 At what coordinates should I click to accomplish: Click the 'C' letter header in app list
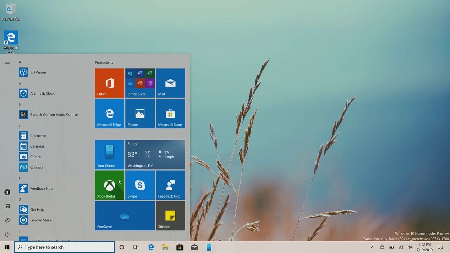pos(20,126)
